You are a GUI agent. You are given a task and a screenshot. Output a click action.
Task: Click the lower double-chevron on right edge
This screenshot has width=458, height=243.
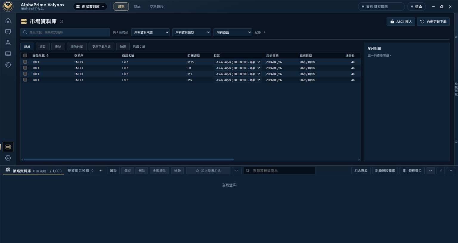coord(456,142)
